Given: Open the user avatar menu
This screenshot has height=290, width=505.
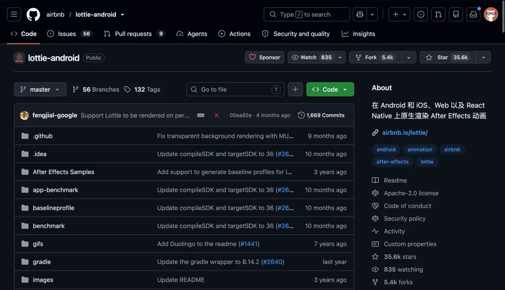Looking at the screenshot, I should [491, 14].
